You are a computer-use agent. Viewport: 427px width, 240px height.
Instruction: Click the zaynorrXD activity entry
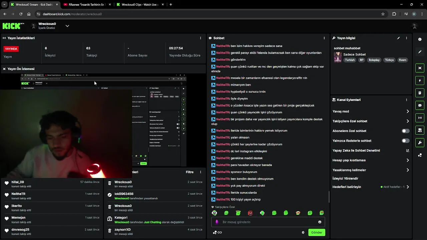[154, 232]
